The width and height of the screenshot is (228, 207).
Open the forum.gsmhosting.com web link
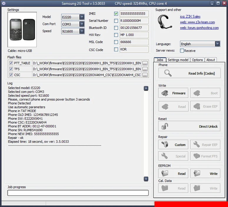[199, 28]
